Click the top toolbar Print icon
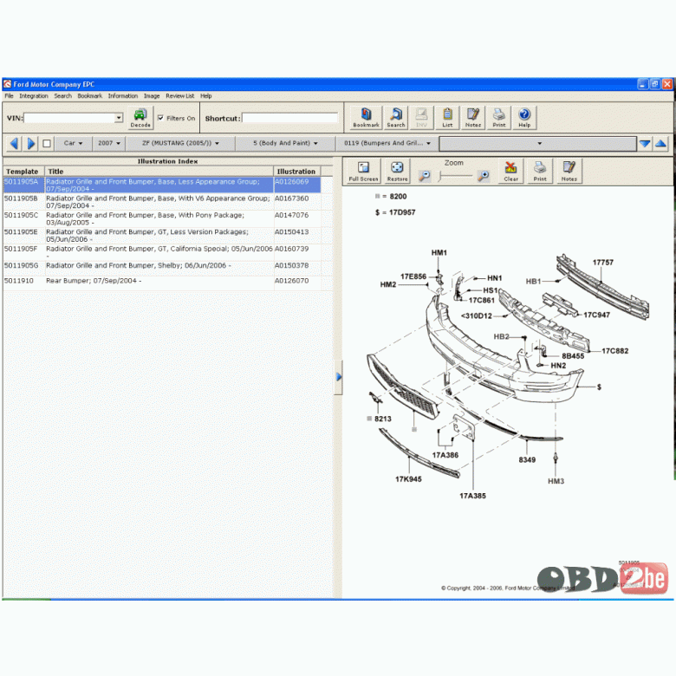Screen dimensions: 676x676 click(499, 118)
